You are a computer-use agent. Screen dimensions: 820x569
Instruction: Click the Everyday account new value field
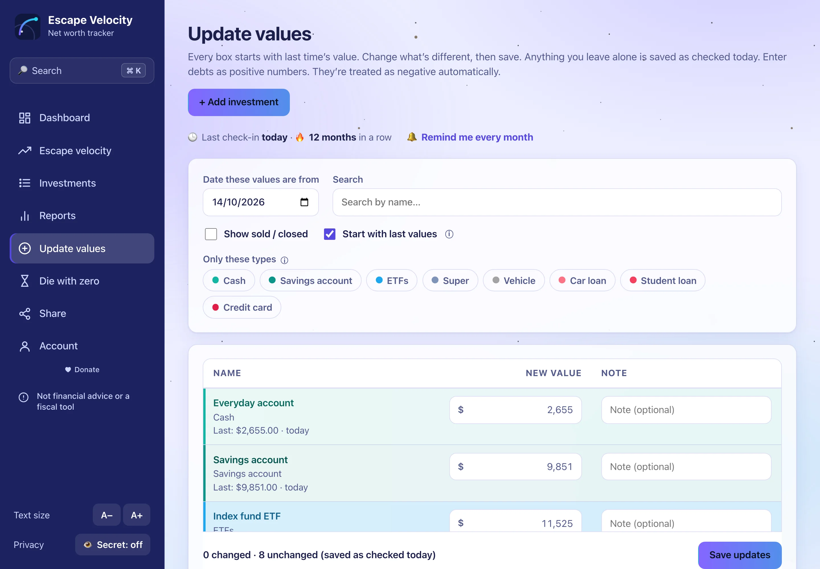click(x=515, y=410)
